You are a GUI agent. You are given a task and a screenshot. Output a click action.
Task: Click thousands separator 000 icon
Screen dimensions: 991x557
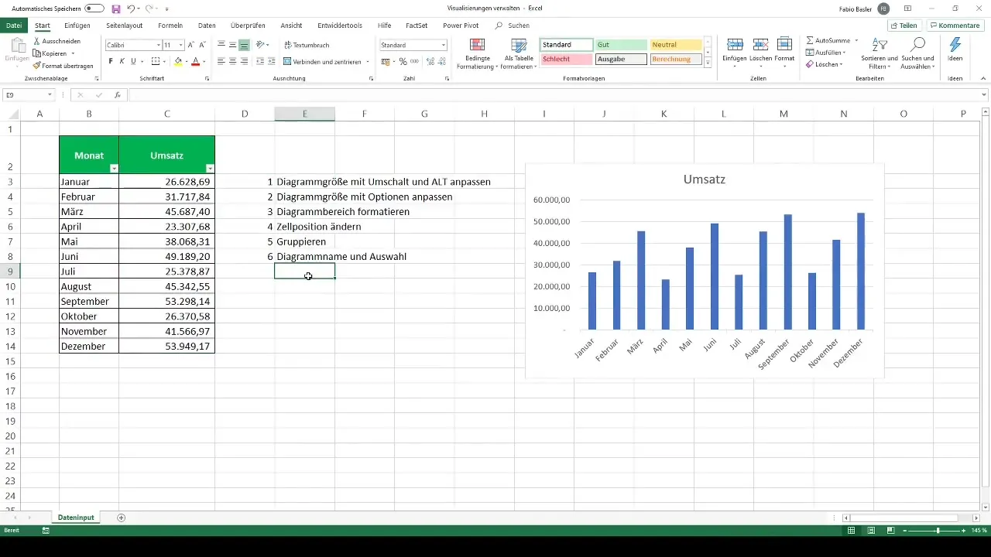414,61
